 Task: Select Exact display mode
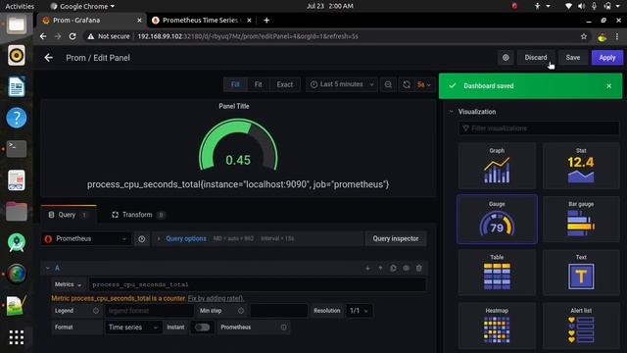285,84
